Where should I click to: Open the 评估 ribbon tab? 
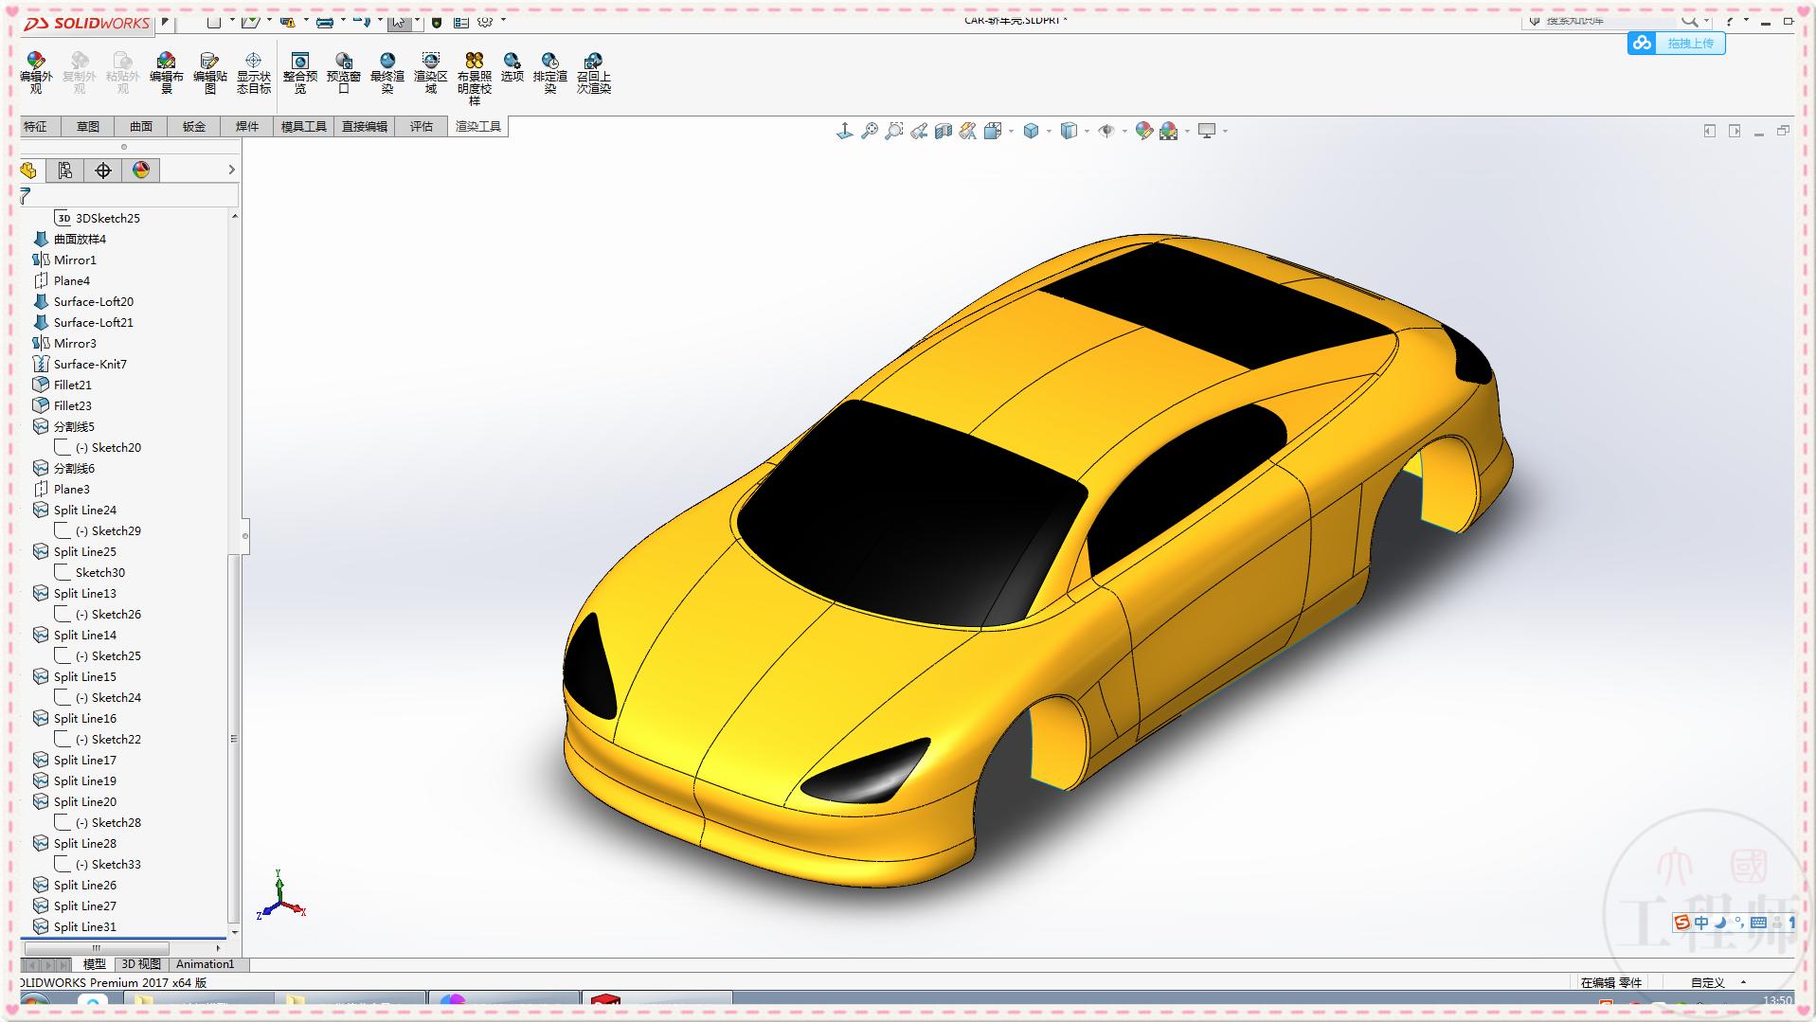tap(421, 126)
